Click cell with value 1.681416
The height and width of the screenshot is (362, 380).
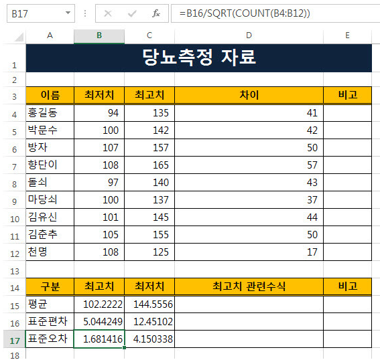coord(99,339)
